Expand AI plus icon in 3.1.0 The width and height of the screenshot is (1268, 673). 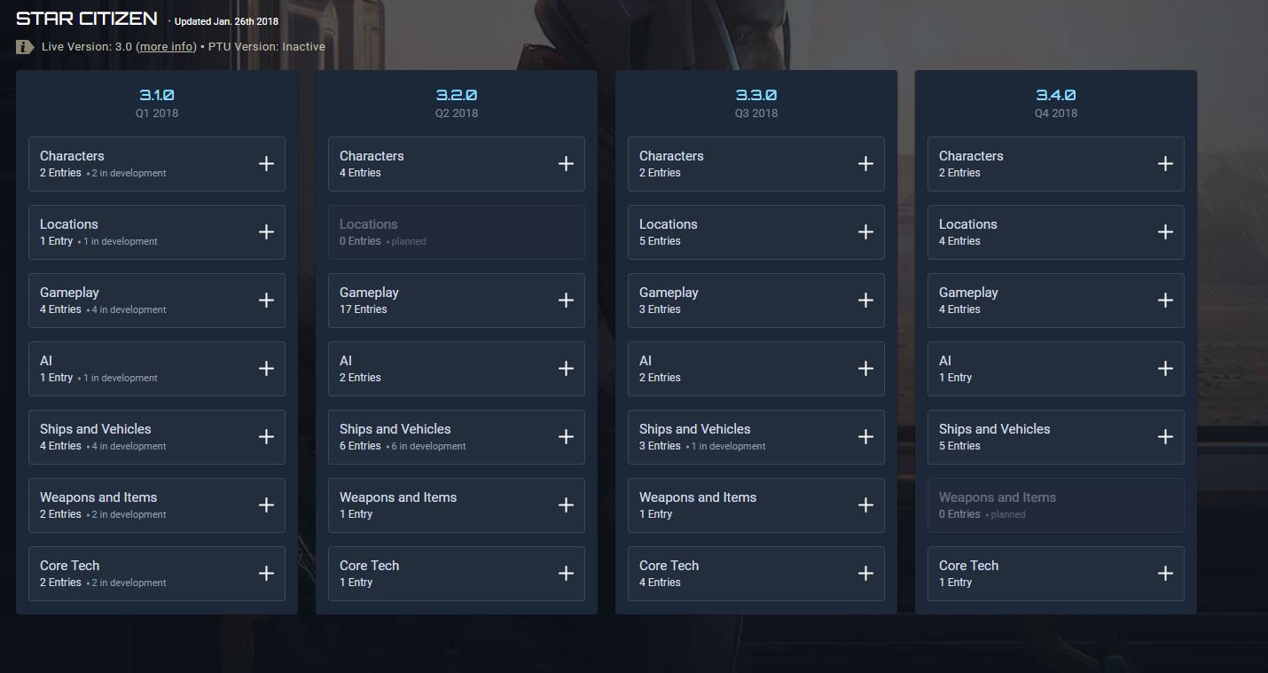[x=266, y=369]
